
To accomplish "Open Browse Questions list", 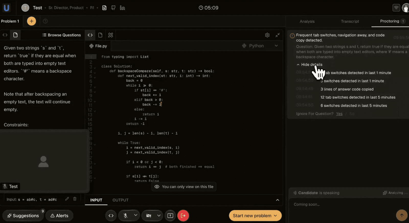I will click(62, 35).
